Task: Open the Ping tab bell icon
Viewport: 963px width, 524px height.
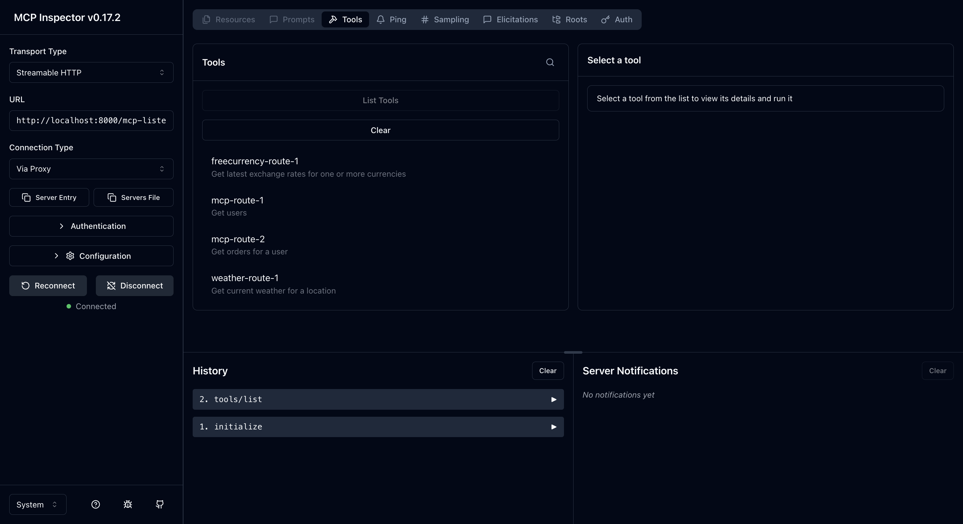Action: pos(381,19)
